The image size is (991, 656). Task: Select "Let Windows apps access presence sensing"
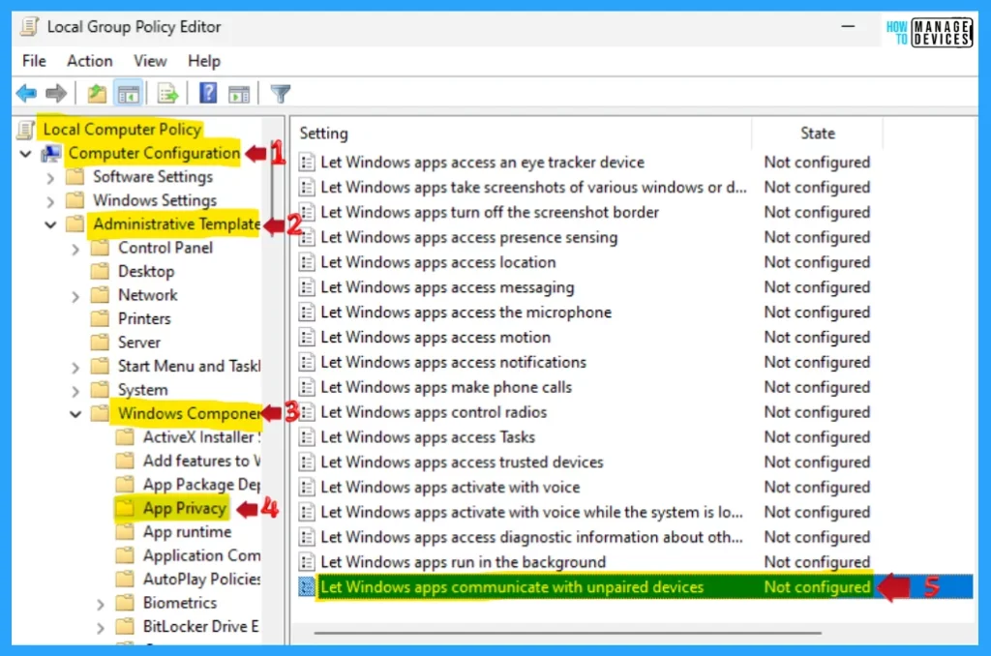[469, 238]
